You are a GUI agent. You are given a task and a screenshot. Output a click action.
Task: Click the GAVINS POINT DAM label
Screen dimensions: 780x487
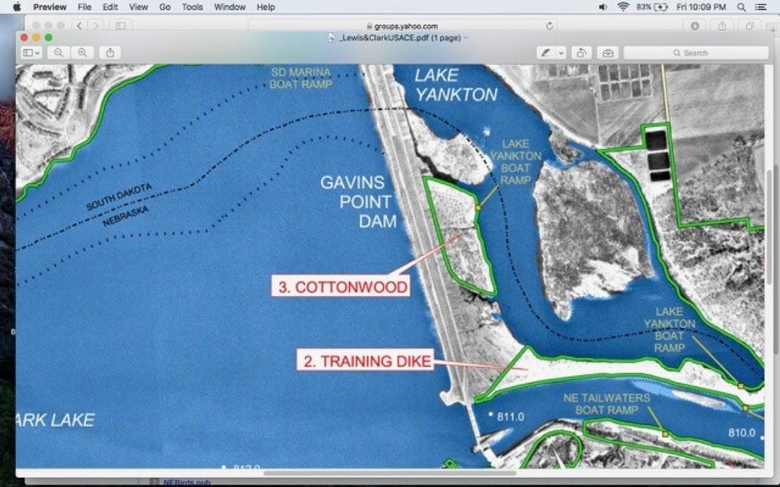[359, 201]
